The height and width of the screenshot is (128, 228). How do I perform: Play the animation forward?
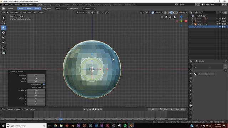[95, 109]
